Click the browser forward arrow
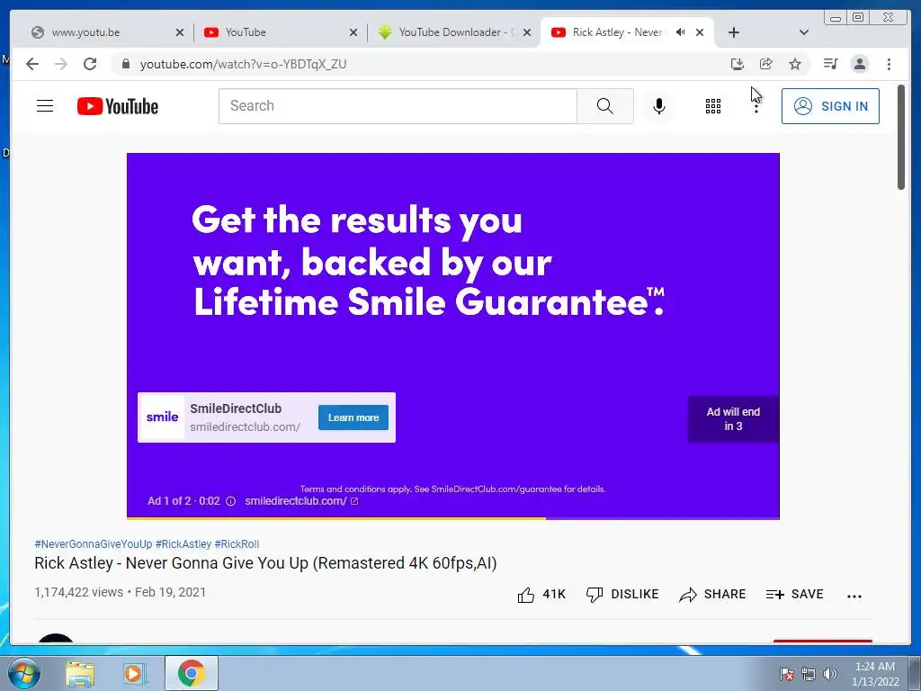The image size is (921, 691). click(x=61, y=64)
